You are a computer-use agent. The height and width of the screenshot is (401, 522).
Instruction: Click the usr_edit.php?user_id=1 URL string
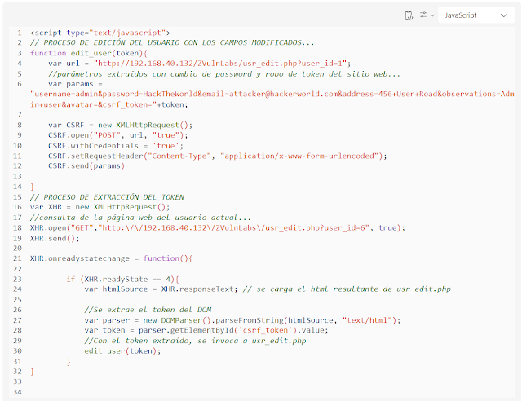(x=220, y=64)
